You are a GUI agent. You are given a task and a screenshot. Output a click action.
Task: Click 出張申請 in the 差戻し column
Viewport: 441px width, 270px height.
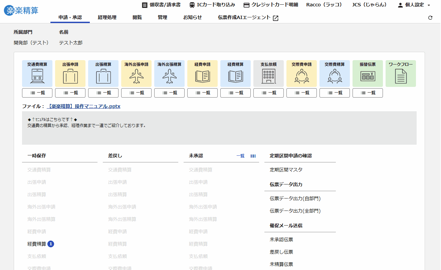point(118,182)
